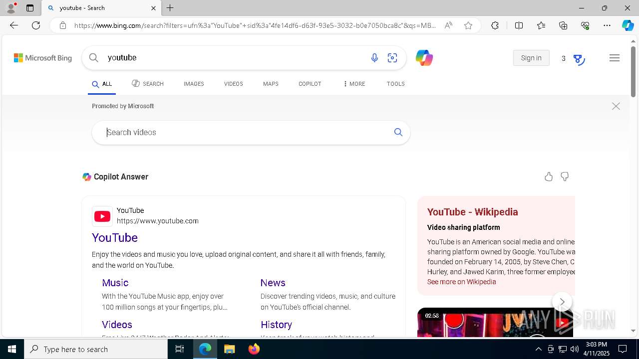Viewport: 639px width, 359px height.
Task: Open visual search camera icon
Action: click(392, 58)
